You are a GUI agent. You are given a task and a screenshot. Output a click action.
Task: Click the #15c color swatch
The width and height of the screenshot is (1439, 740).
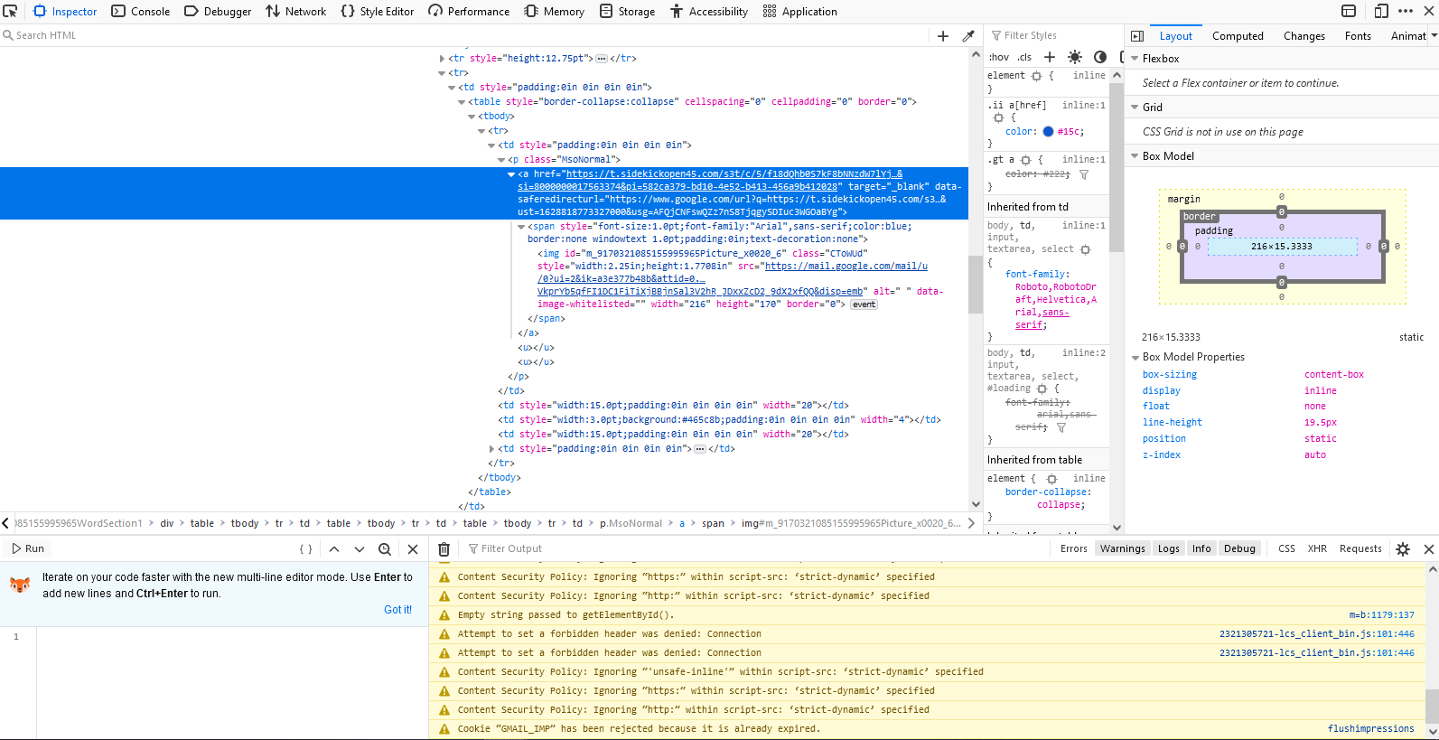tap(1048, 131)
